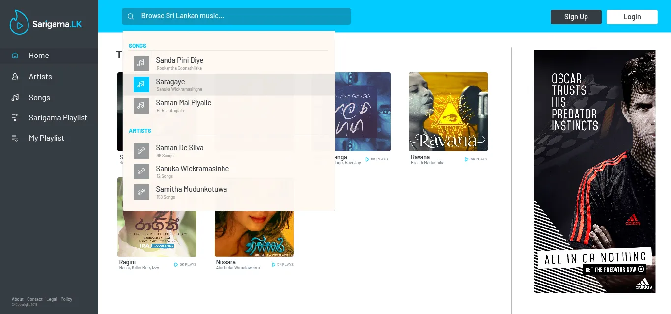Click the artist name Abisheka Wimalaweera
This screenshot has height=314, width=671.
(x=238, y=268)
